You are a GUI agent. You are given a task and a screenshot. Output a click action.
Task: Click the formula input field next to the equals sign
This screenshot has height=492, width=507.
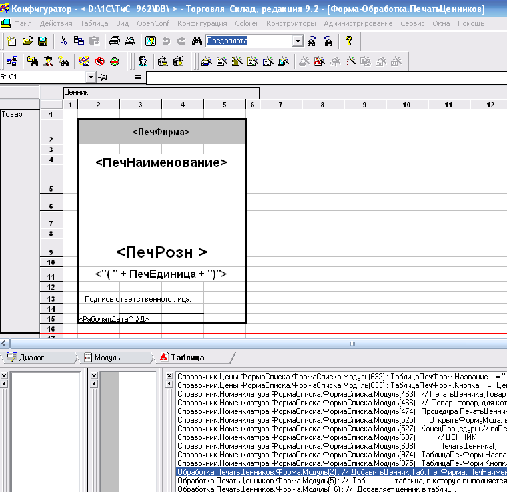320,78
